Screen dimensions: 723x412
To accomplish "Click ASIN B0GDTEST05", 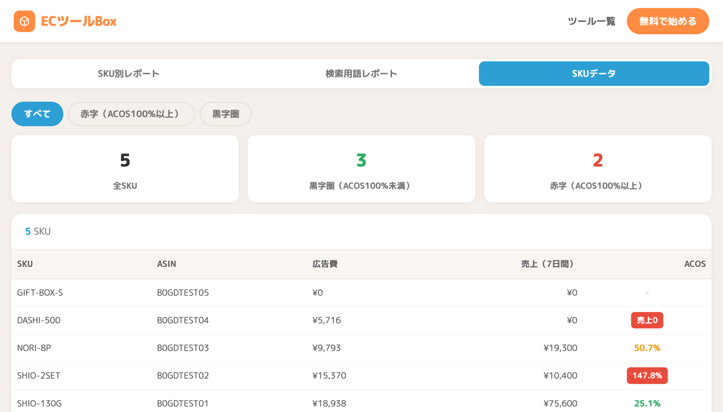I will 183,293.
